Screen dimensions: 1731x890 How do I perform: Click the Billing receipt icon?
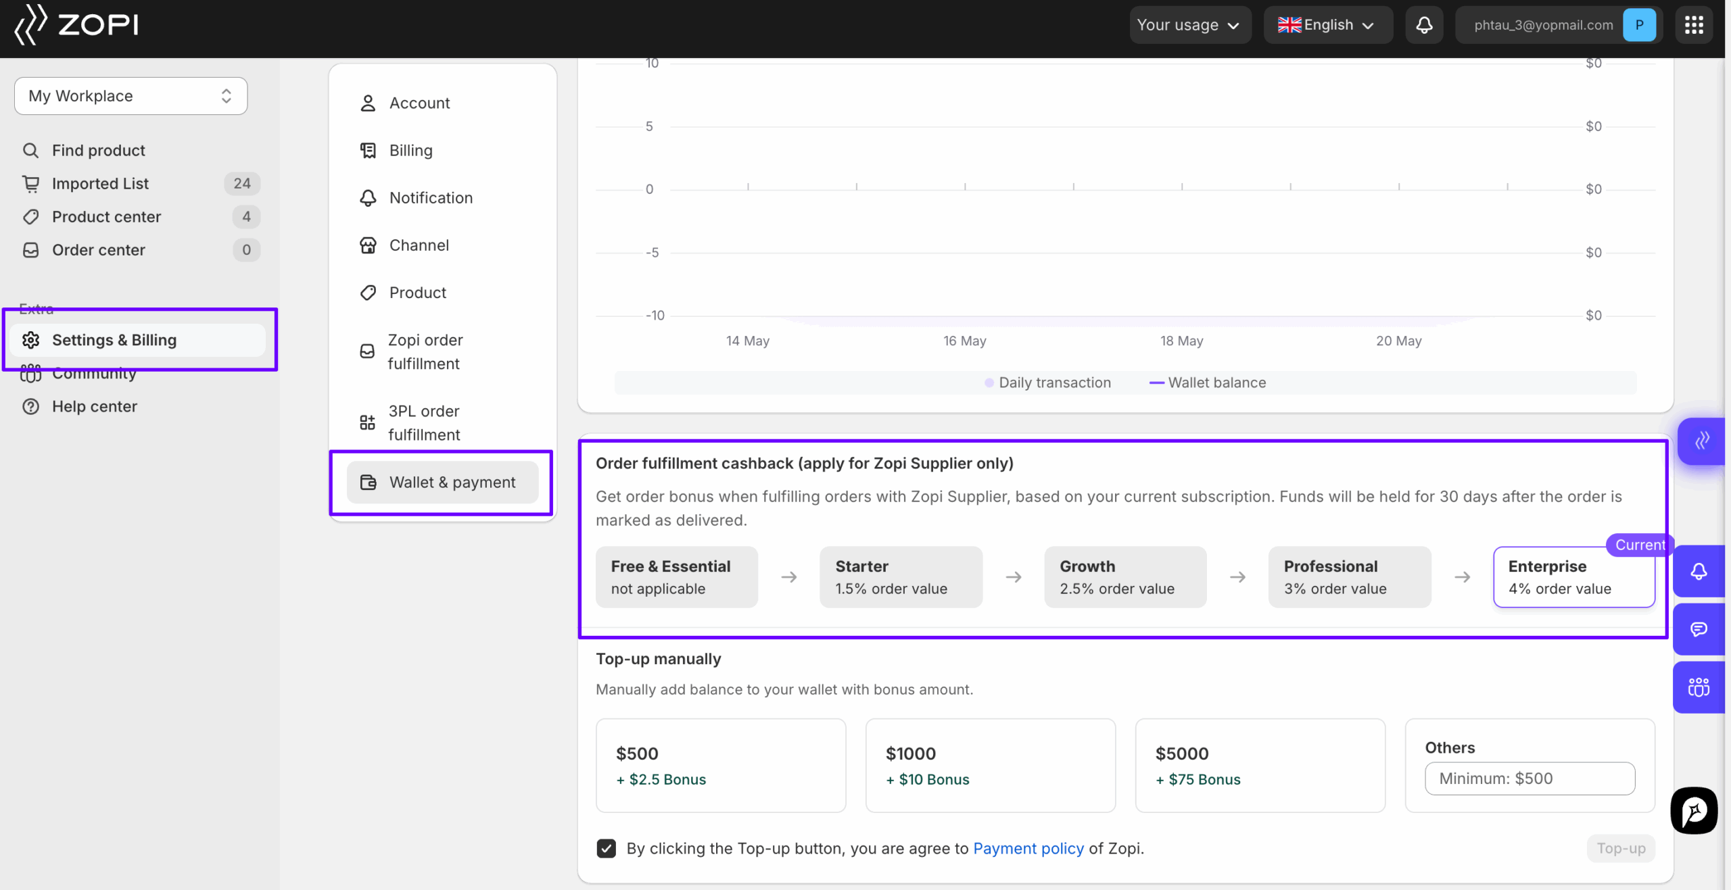pyautogui.click(x=368, y=150)
